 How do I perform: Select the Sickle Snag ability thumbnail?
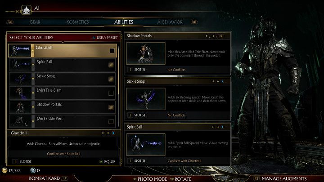20,79
